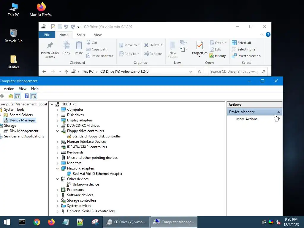Open the View menu in Computer Management

(23, 88)
